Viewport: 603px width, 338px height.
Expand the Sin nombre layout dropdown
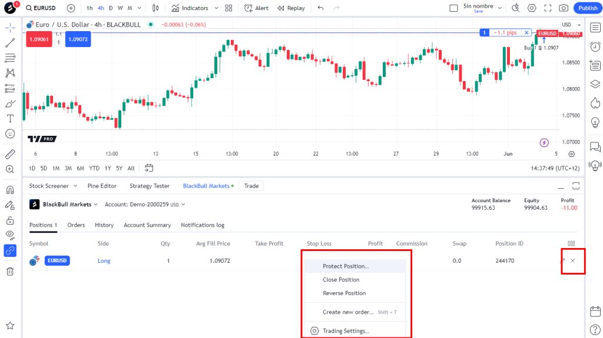pos(500,8)
